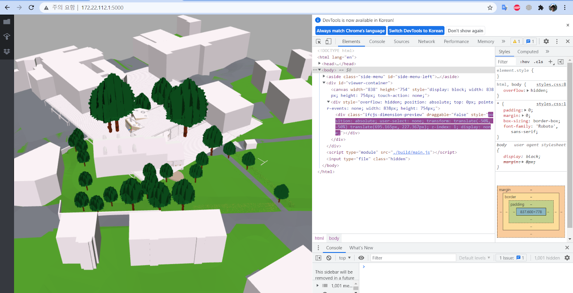Open the Sources tab
The image size is (573, 293).
[x=401, y=42]
